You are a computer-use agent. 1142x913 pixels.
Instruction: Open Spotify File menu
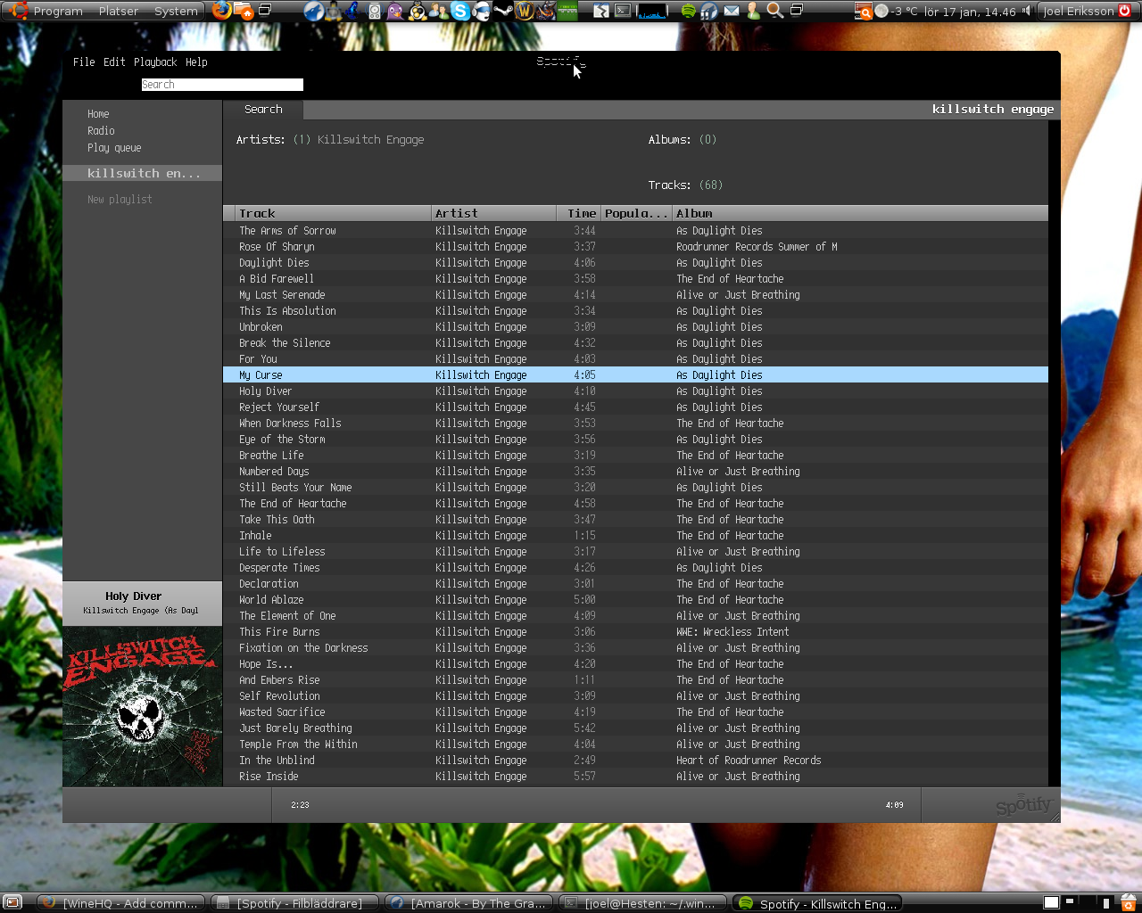coord(84,62)
